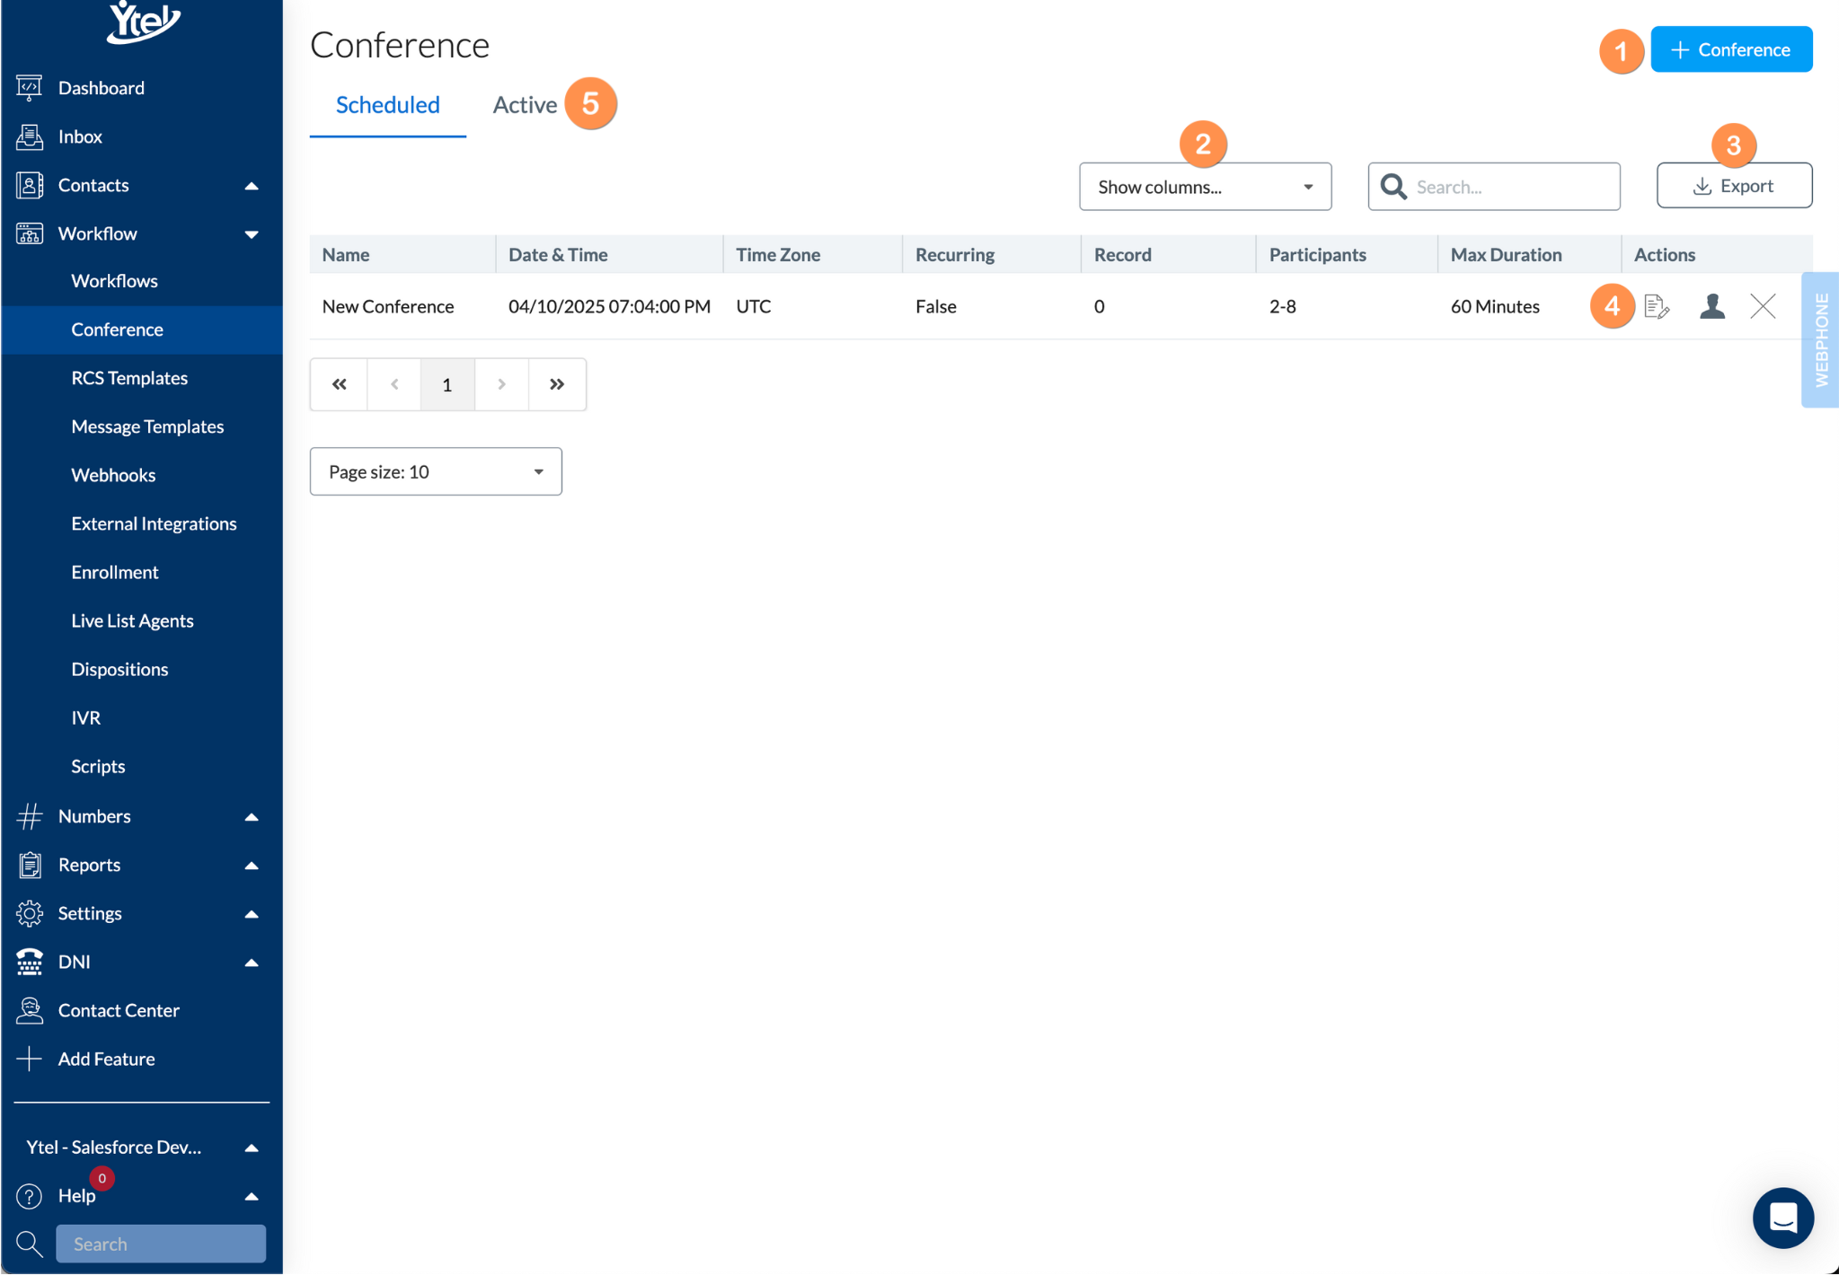Click the Ytel logo
Image resolution: width=1839 pixels, height=1275 pixels.
[x=143, y=22]
